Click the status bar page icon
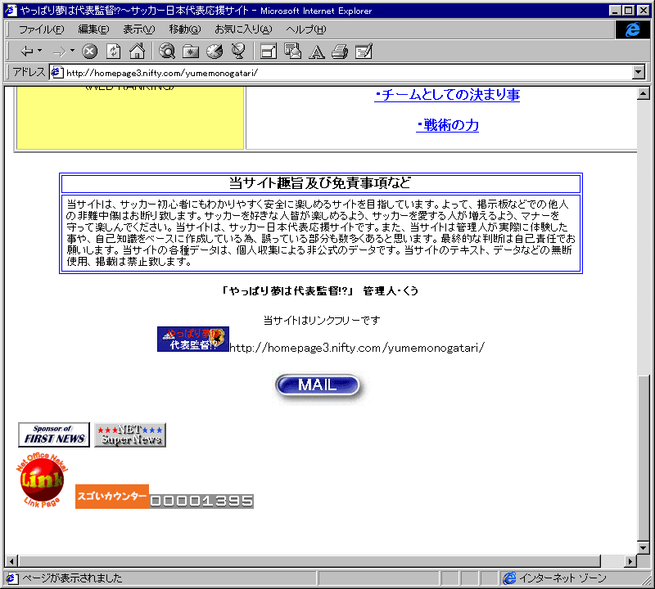 pyautogui.click(x=11, y=578)
